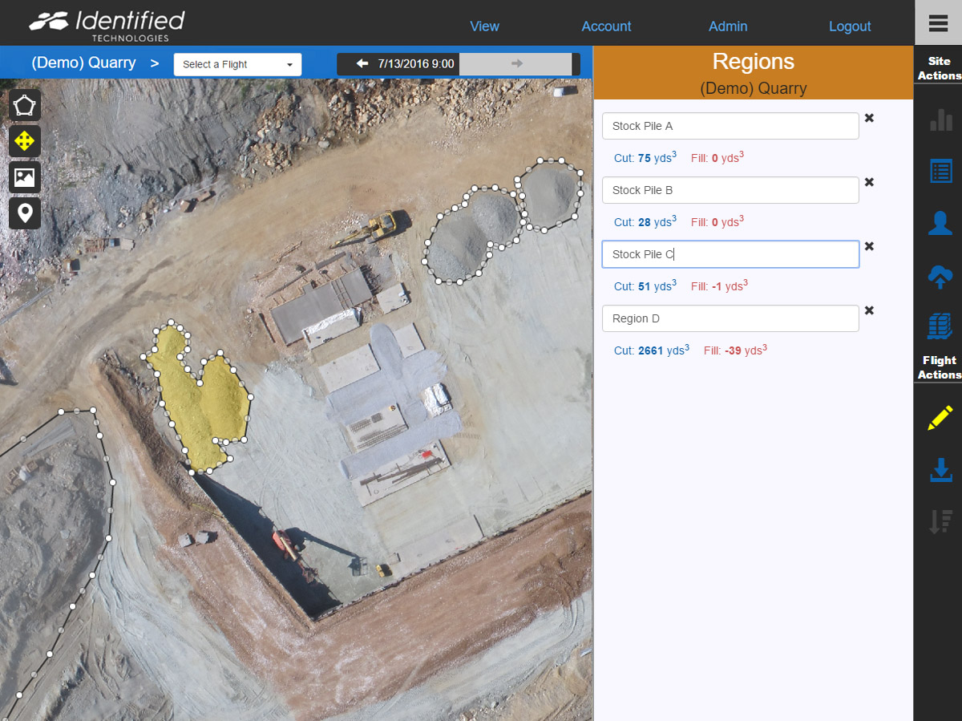The width and height of the screenshot is (962, 721).
Task: Click the download flight action icon
Action: point(940,471)
